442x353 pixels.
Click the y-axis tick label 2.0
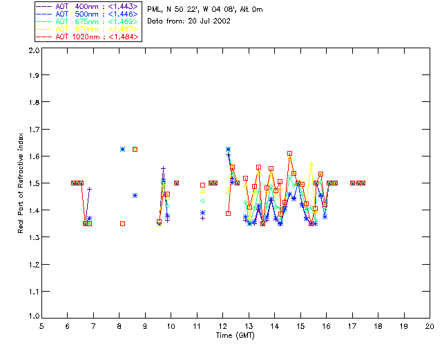pos(34,50)
